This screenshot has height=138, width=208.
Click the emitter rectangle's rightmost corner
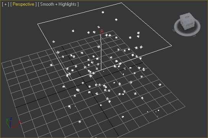(x=172, y=46)
